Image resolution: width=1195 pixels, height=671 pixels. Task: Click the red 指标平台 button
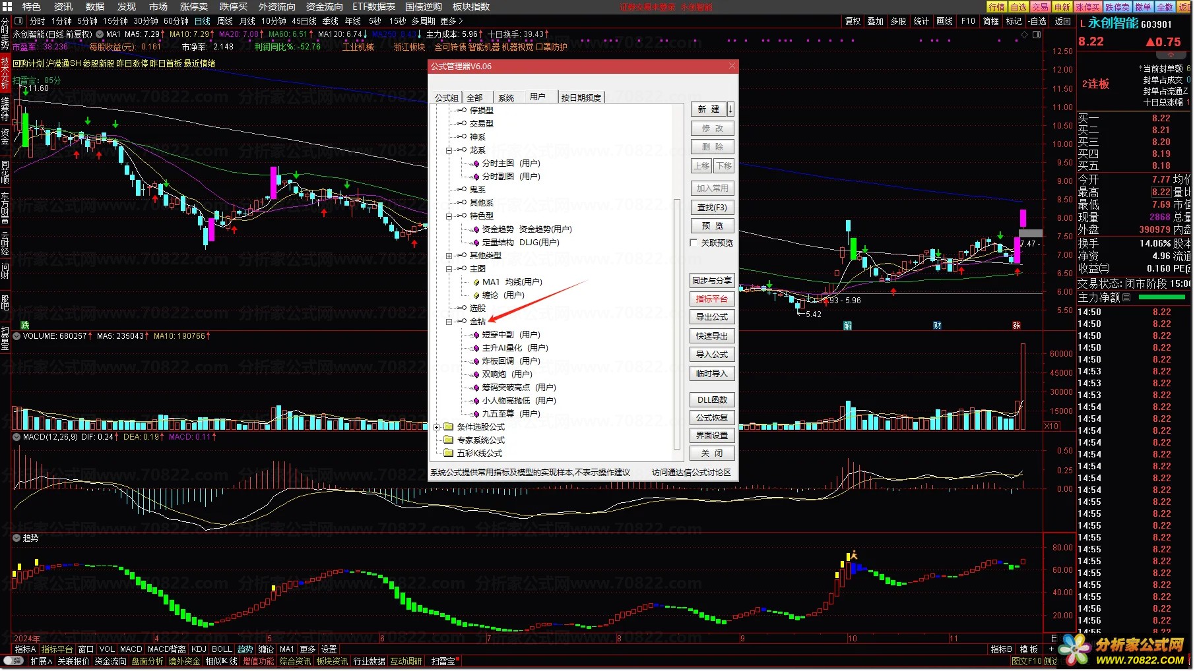(x=712, y=299)
